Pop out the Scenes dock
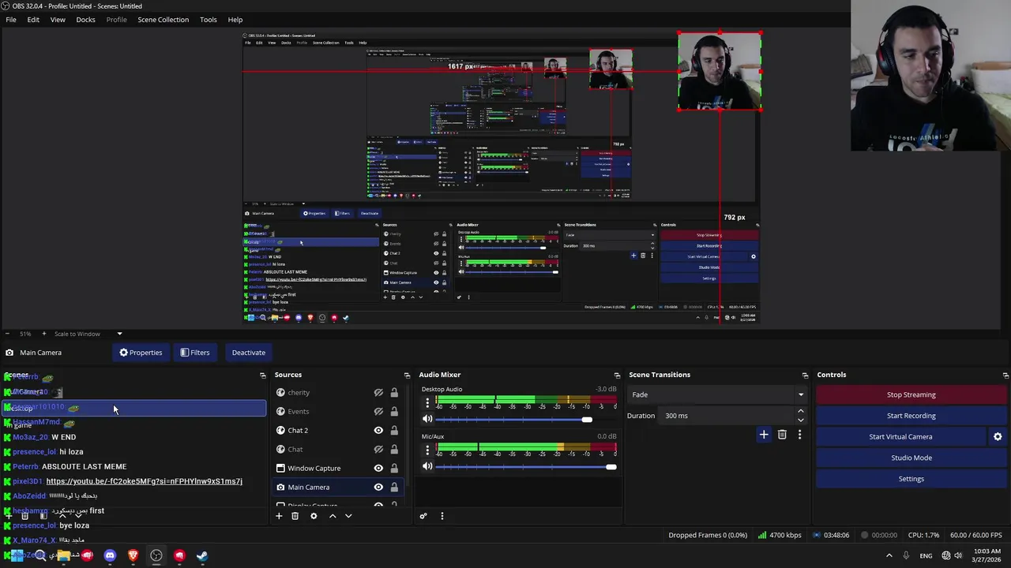 263,376
